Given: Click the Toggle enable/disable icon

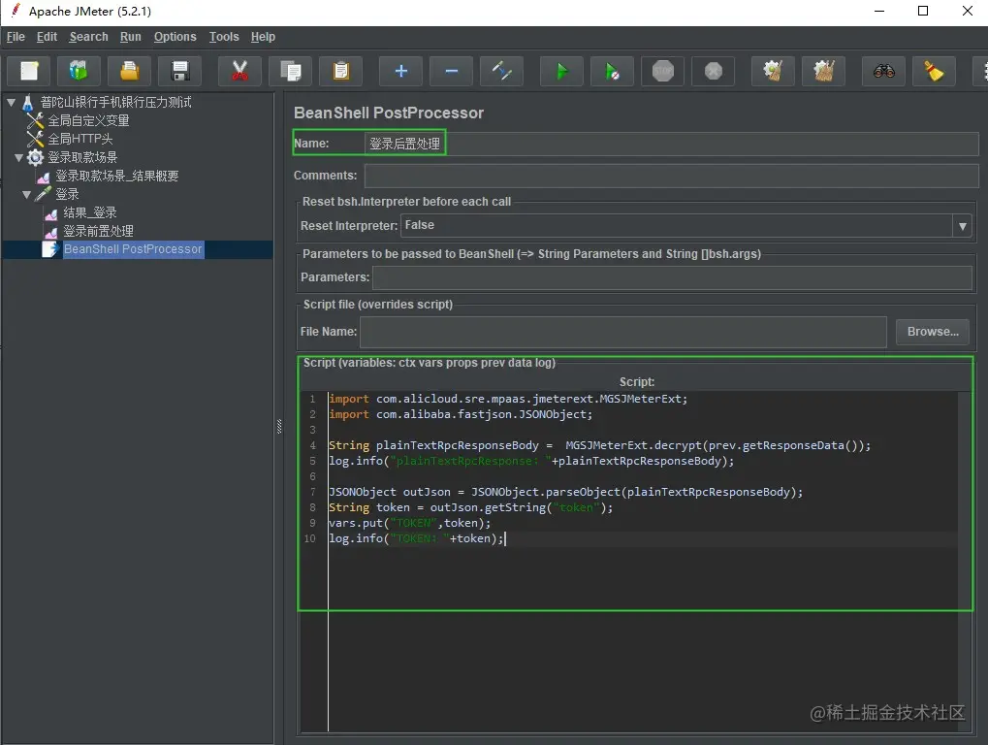Looking at the screenshot, I should [501, 71].
